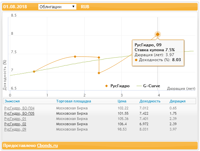200x151 pixels.
Task: Visit the Cbonds.ru provider link
Action: (47, 145)
